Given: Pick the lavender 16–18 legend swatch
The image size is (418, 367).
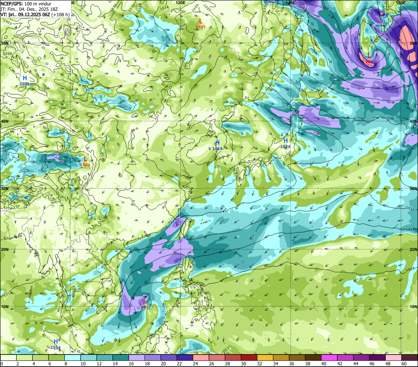Looking at the screenshot, I should [137, 357].
